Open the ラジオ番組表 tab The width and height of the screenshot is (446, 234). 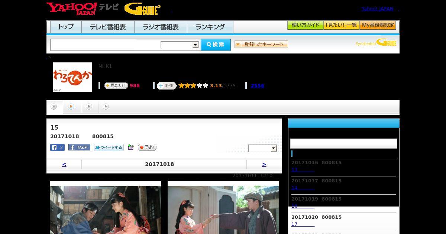pos(161,27)
